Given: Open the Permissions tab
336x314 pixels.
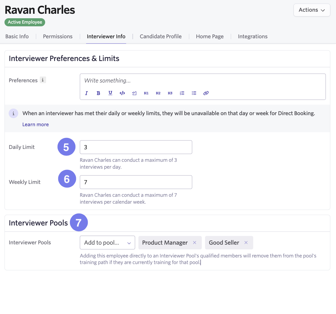Looking at the screenshot, I should coord(58,36).
